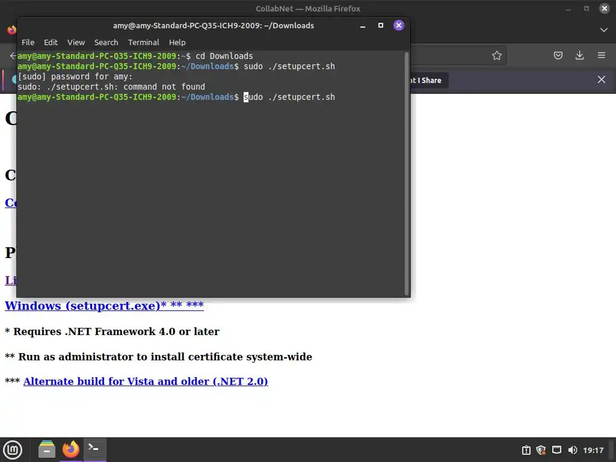616x462 pixels.
Task: Click the terminal vertical scrollbar
Action: tap(407, 173)
